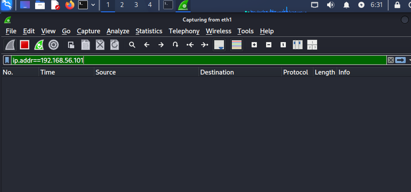Toggle packet list colorization
This screenshot has height=192, width=411.
[x=237, y=45]
